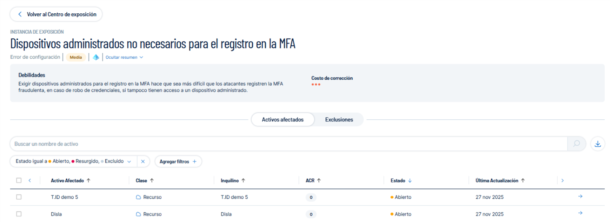Expand the Estado filter dropdown
Screen dimensions: 610x222
click(129, 161)
